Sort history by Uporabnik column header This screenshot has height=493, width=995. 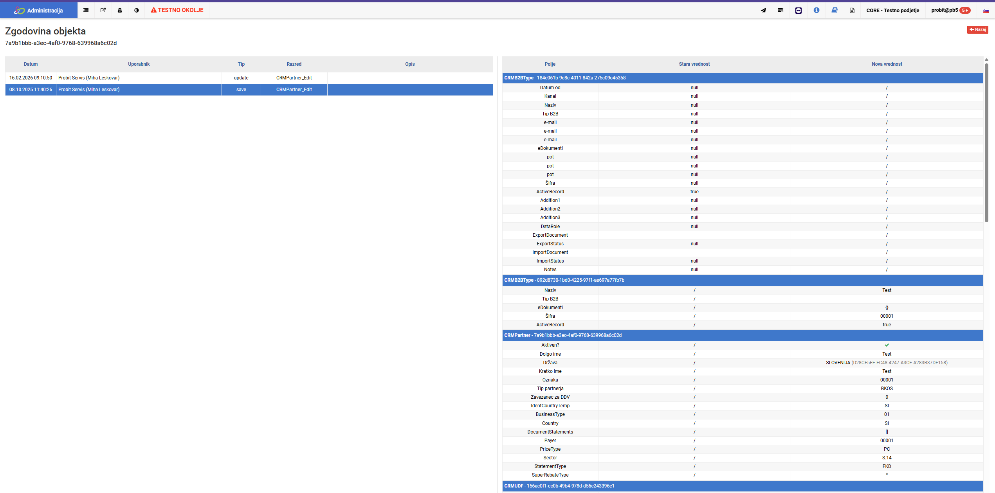139,64
